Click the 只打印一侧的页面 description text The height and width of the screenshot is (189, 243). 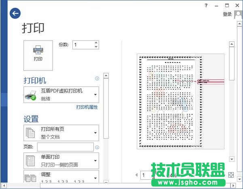[x=59, y=165]
